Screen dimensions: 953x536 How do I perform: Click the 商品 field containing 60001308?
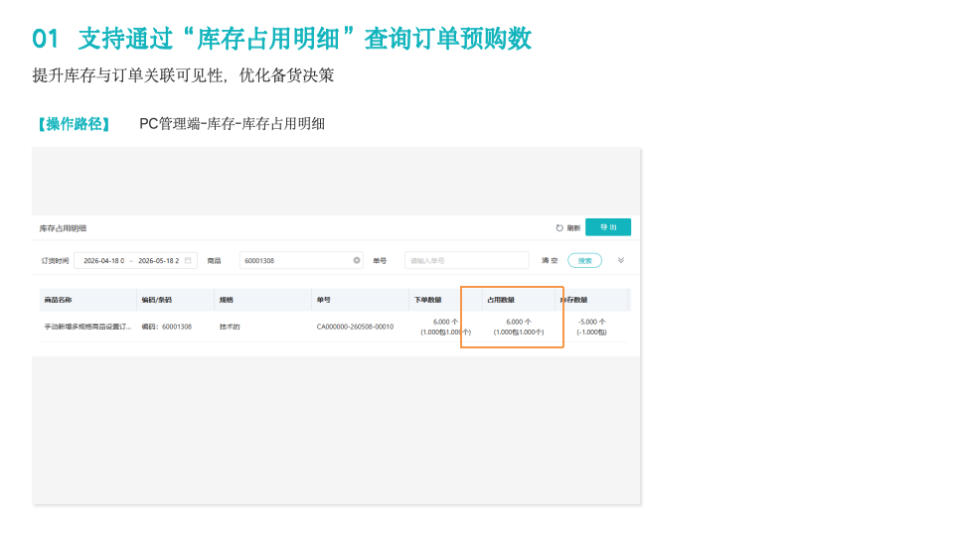(x=301, y=260)
